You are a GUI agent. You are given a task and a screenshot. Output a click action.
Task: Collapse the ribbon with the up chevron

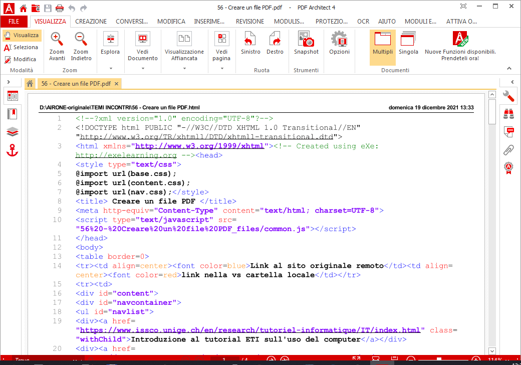tap(509, 69)
